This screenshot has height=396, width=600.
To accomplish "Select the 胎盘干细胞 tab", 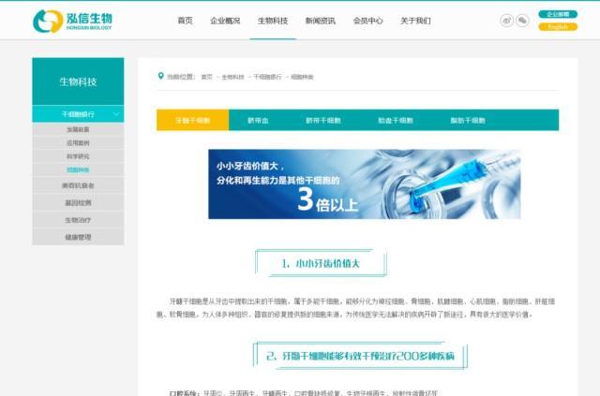I will pyautogui.click(x=396, y=120).
